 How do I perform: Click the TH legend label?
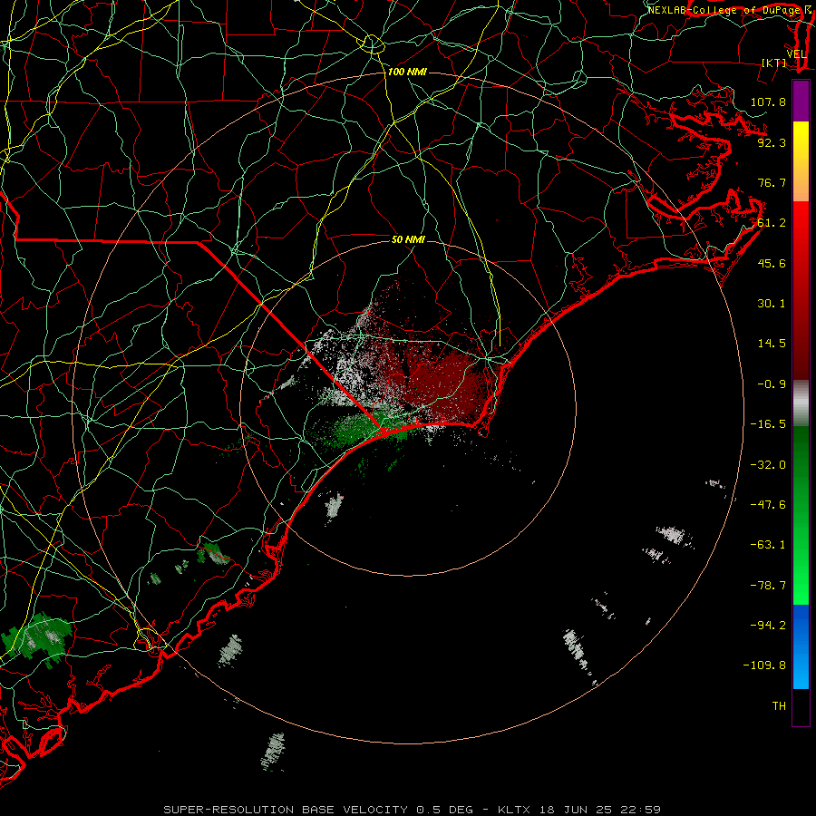pyautogui.click(x=779, y=706)
